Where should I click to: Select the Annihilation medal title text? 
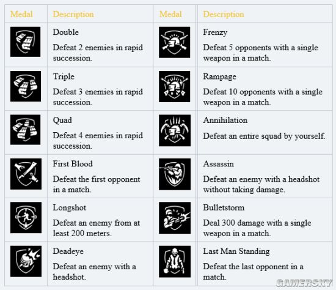click(x=225, y=120)
